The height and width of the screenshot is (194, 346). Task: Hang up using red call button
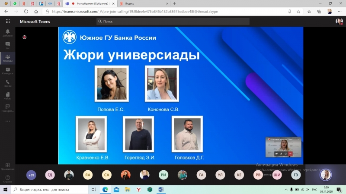pos(290,154)
